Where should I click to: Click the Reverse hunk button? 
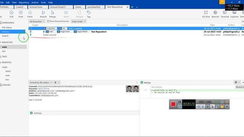(x=240, y=87)
